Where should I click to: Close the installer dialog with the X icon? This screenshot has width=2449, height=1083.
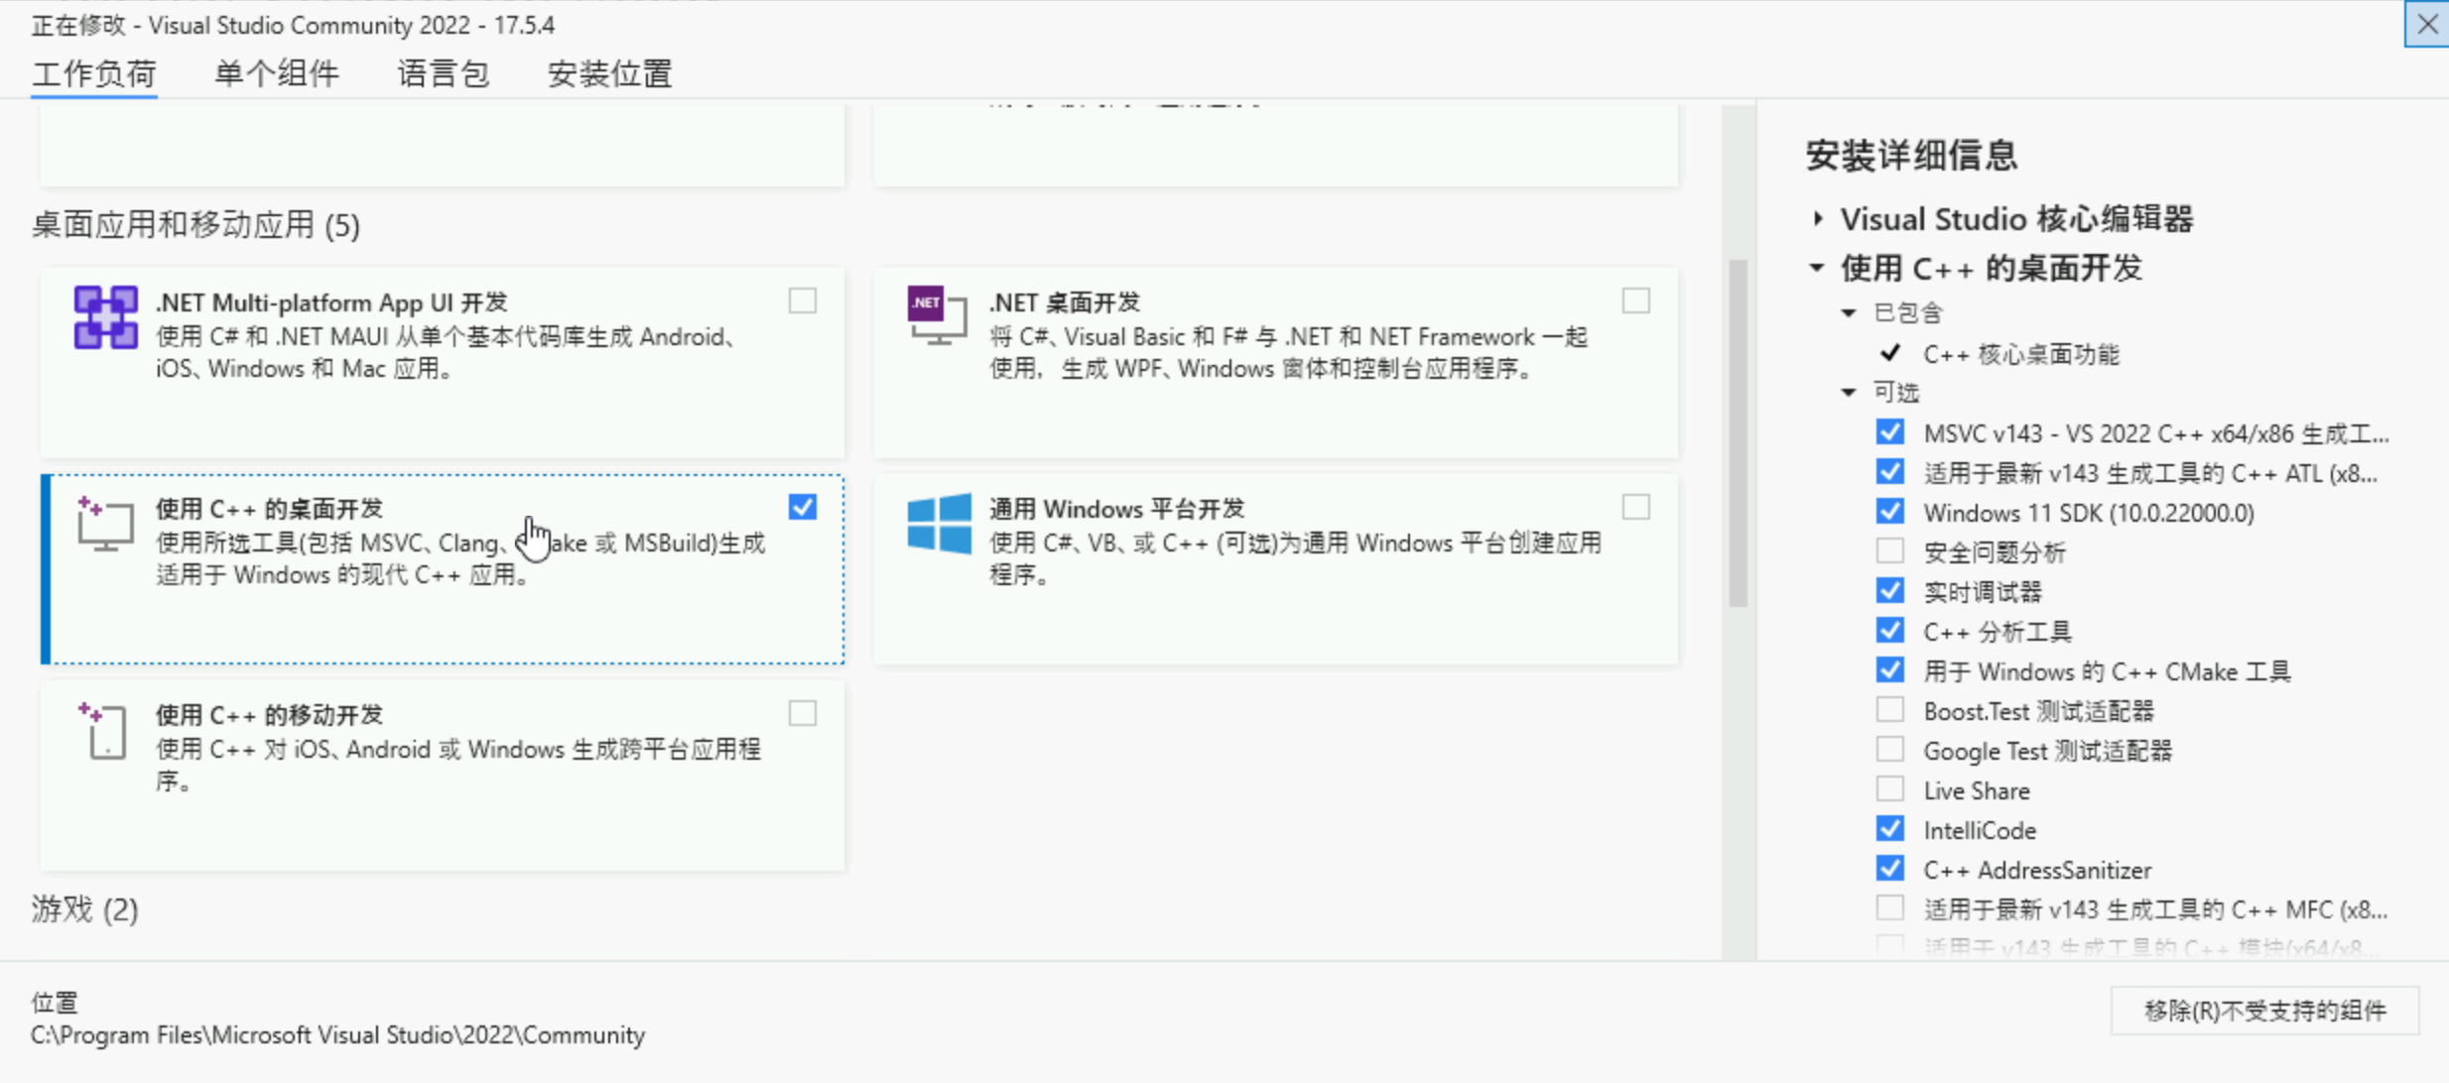click(x=2426, y=24)
